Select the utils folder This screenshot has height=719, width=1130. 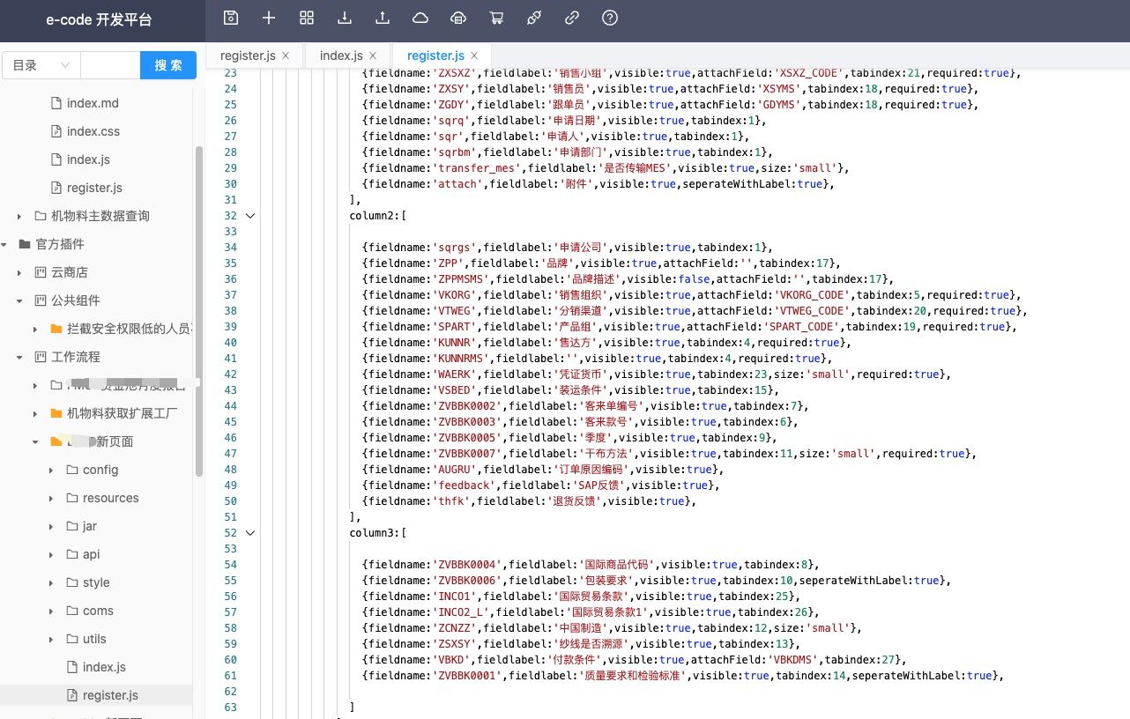(x=93, y=639)
